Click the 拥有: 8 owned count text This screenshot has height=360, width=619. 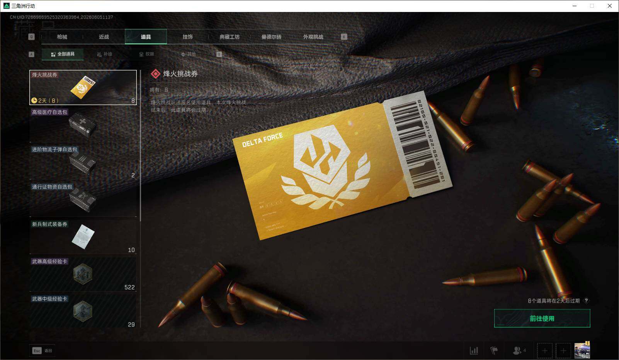159,90
